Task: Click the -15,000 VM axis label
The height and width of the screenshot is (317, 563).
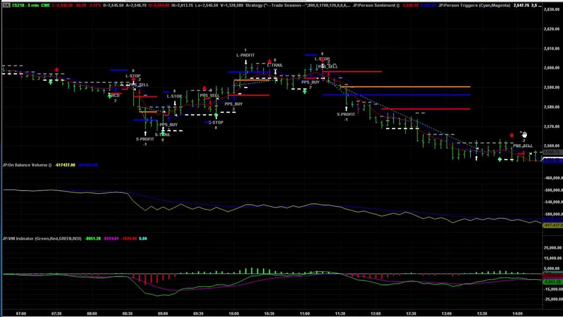Action: pos(553,289)
